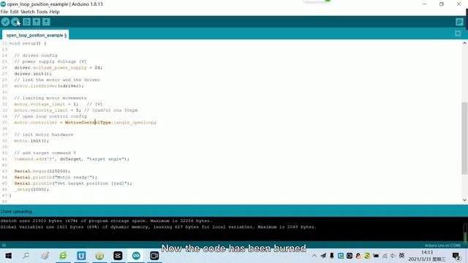Image resolution: width=468 pixels, height=263 pixels.
Task: Open the Sketch menu
Action: coord(28,12)
